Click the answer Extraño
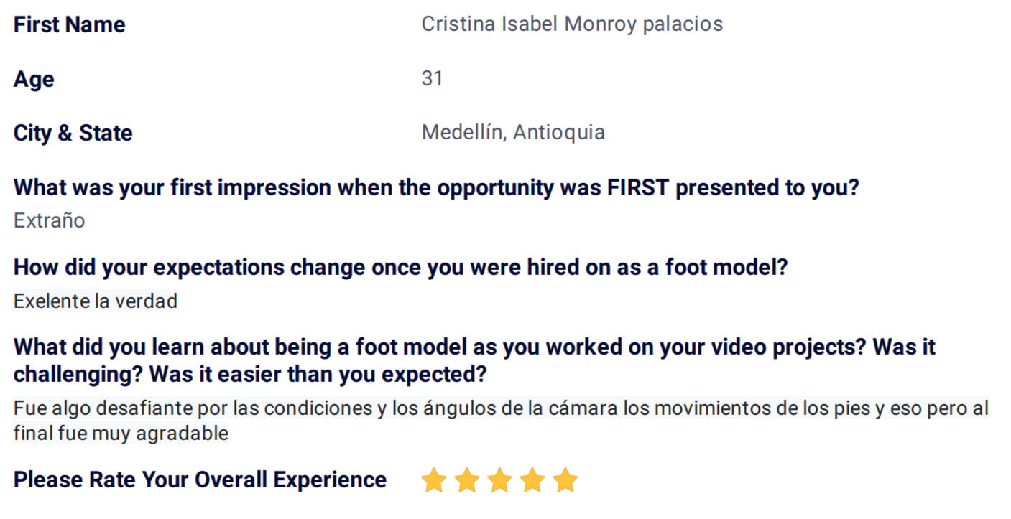 (50, 220)
